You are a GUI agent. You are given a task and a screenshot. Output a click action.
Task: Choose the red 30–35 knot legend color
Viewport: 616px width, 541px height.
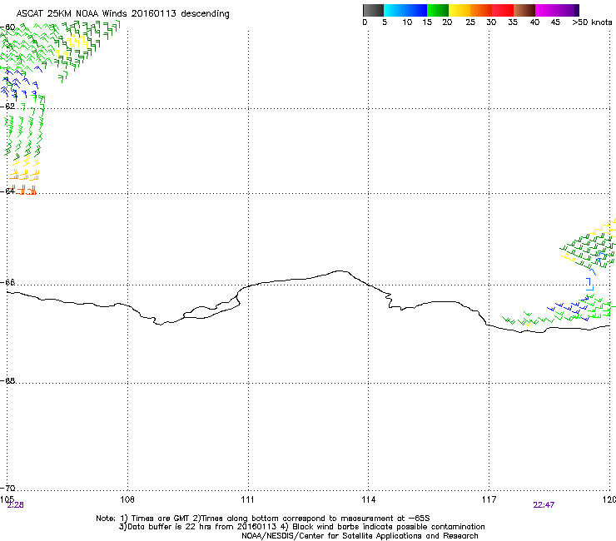point(503,10)
